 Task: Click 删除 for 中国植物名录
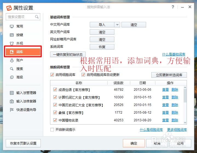pos(175,120)
